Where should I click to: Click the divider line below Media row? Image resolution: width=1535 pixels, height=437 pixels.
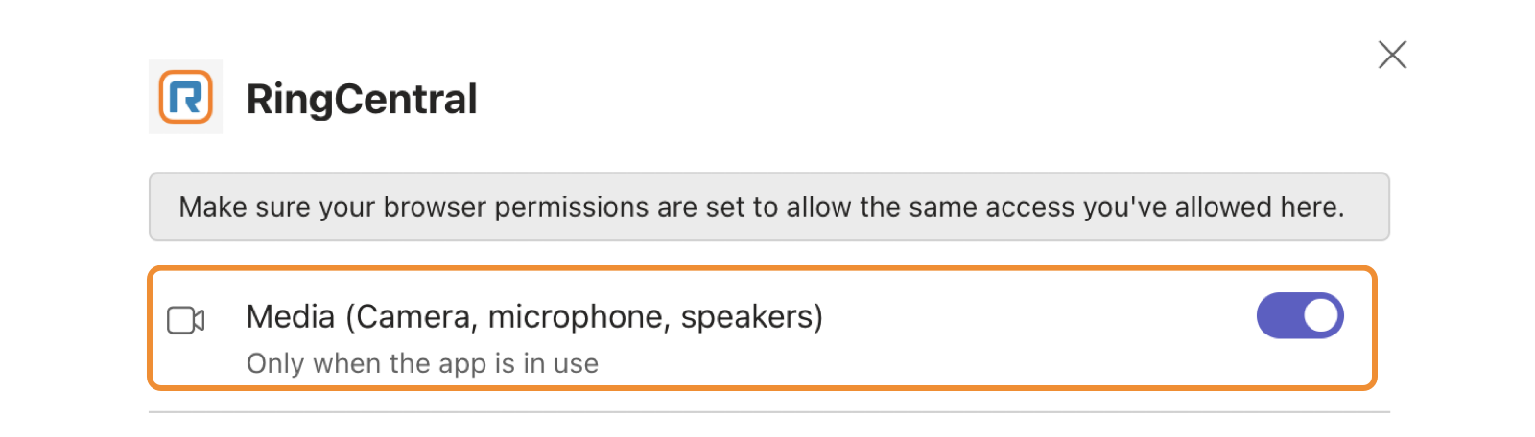[x=768, y=412]
